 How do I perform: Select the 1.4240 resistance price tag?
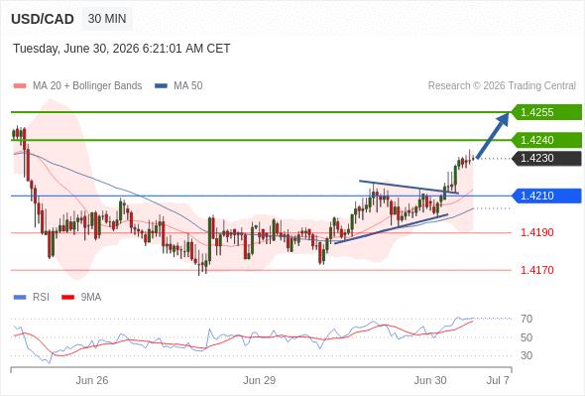tap(546, 140)
